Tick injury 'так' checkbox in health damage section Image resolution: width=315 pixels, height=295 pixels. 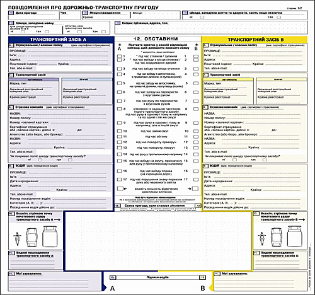pos(278,17)
